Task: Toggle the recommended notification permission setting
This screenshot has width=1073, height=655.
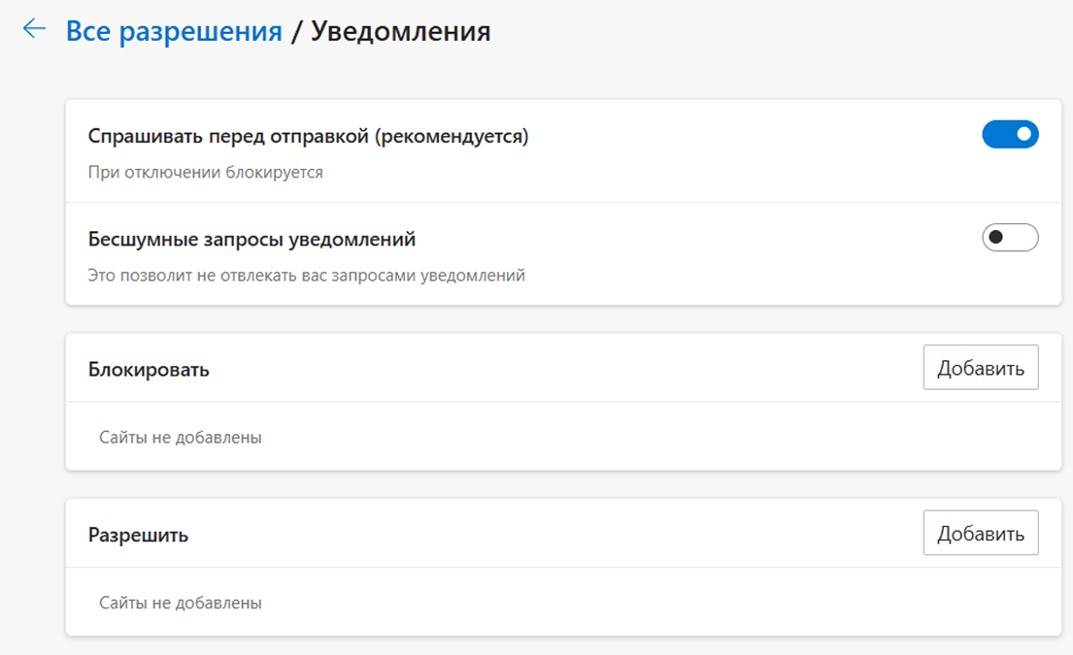Action: click(x=1010, y=134)
